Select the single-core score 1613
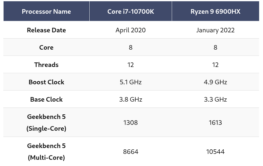The width and height of the screenshot is (263, 166). pyautogui.click(x=215, y=123)
